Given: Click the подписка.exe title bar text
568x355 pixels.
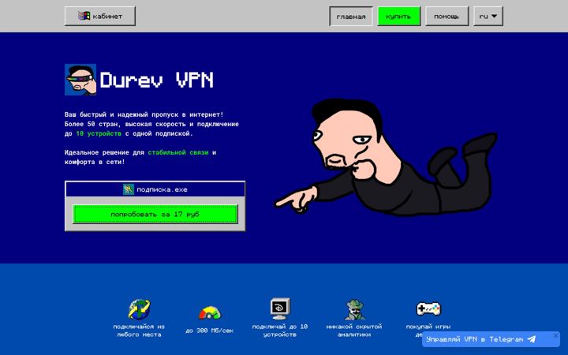Looking at the screenshot, I should coord(162,189).
